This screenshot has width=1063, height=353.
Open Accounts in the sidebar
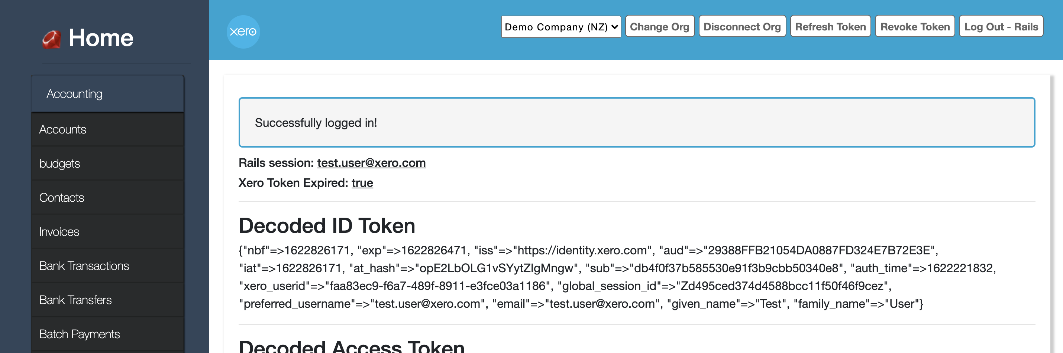pyautogui.click(x=107, y=129)
